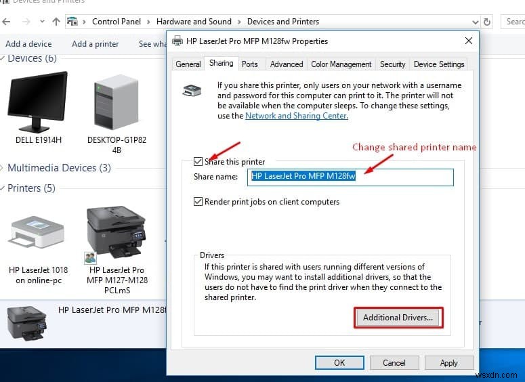This screenshot has width=525, height=382.
Task: Expand chevron after Control Panel breadcrumb
Action: coord(148,22)
